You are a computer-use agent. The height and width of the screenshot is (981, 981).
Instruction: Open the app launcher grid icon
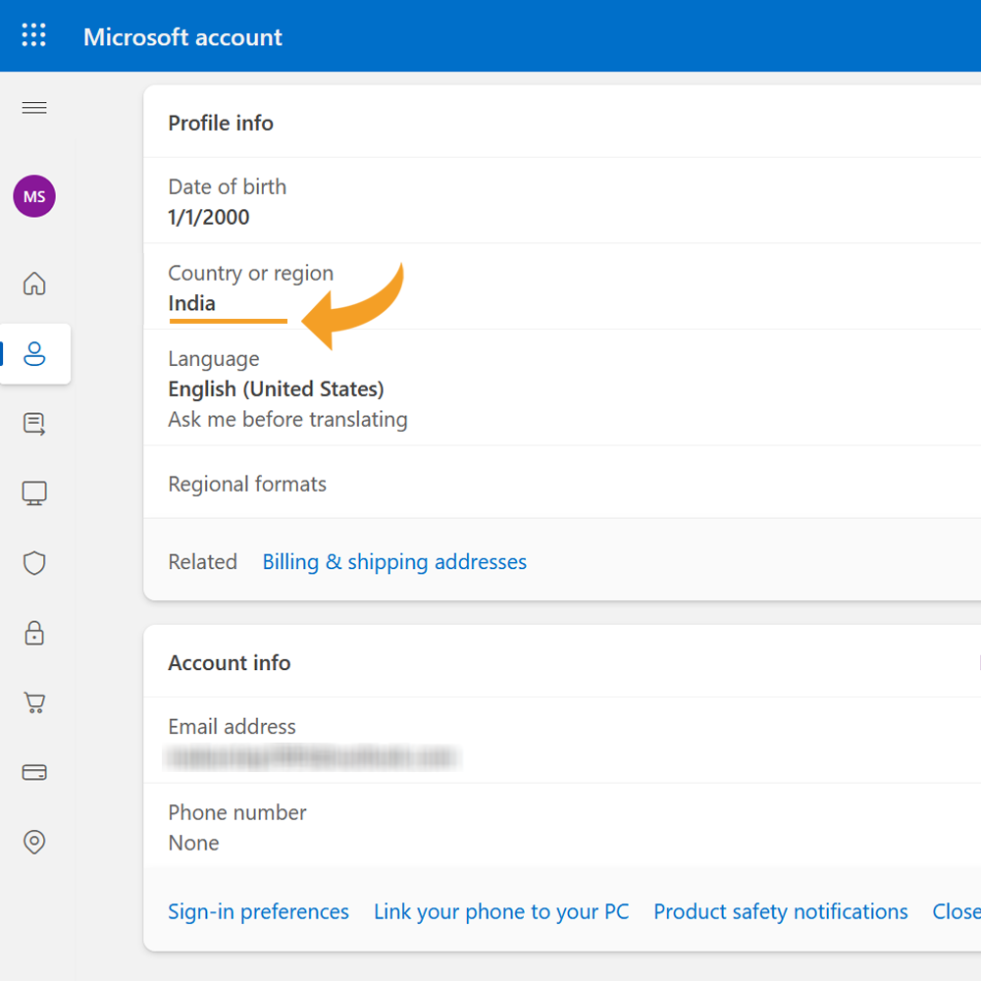tap(33, 35)
